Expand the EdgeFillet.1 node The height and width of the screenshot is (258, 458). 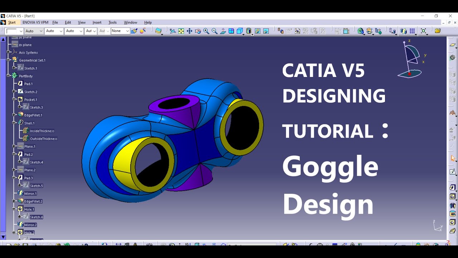point(14,115)
